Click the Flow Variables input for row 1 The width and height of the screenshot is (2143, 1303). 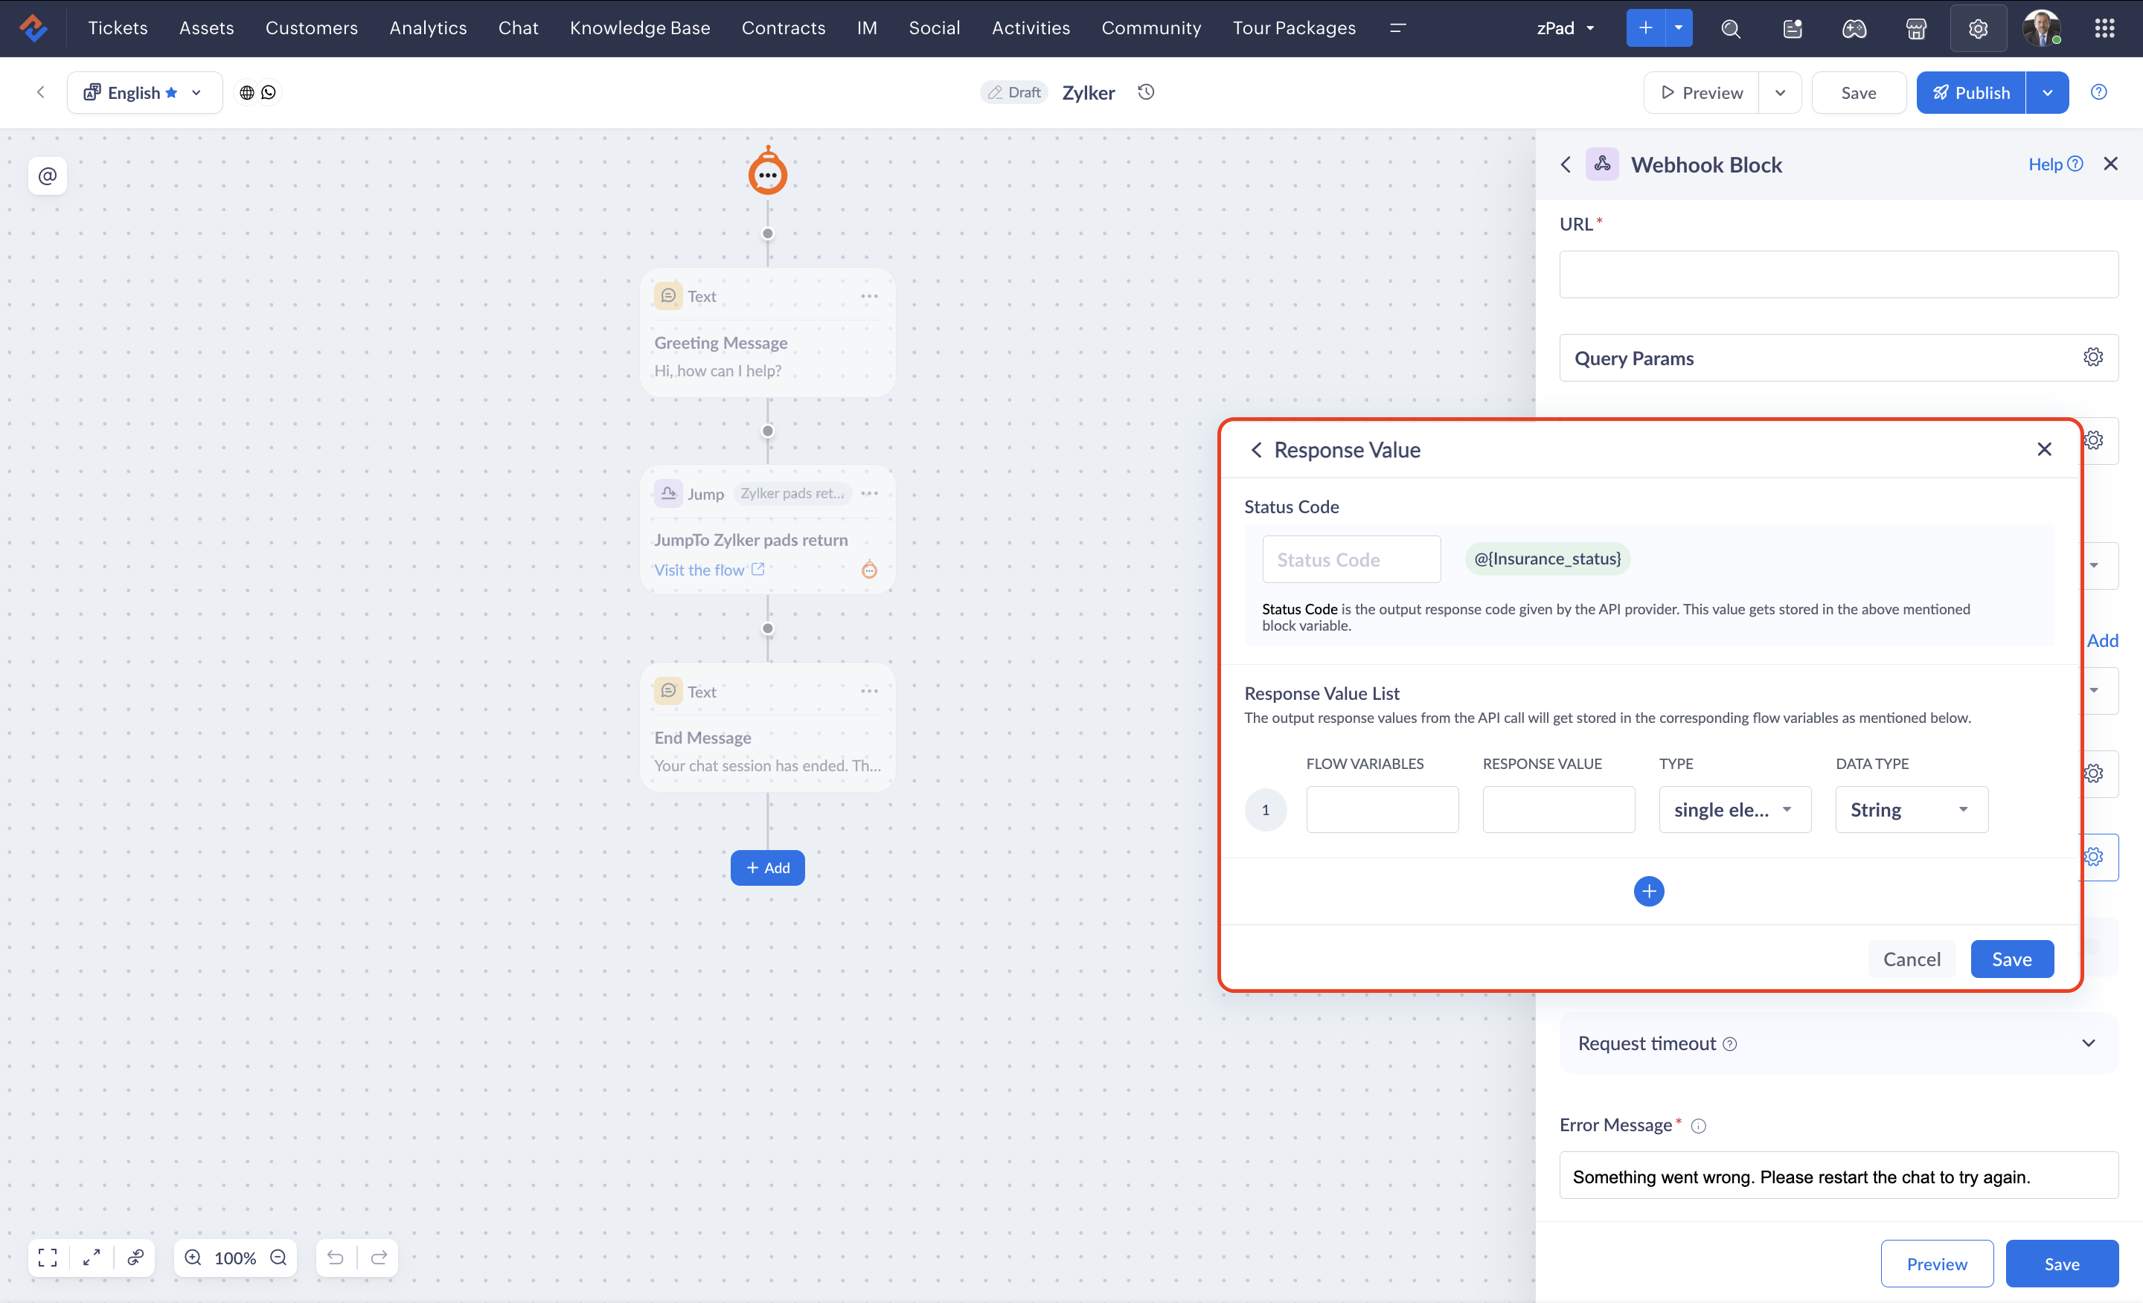coord(1382,809)
